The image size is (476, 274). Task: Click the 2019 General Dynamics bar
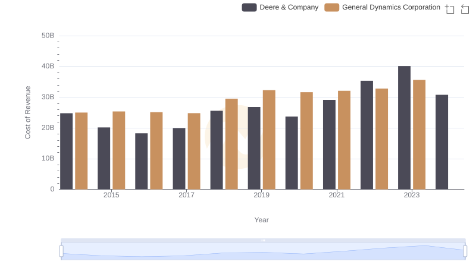click(269, 140)
